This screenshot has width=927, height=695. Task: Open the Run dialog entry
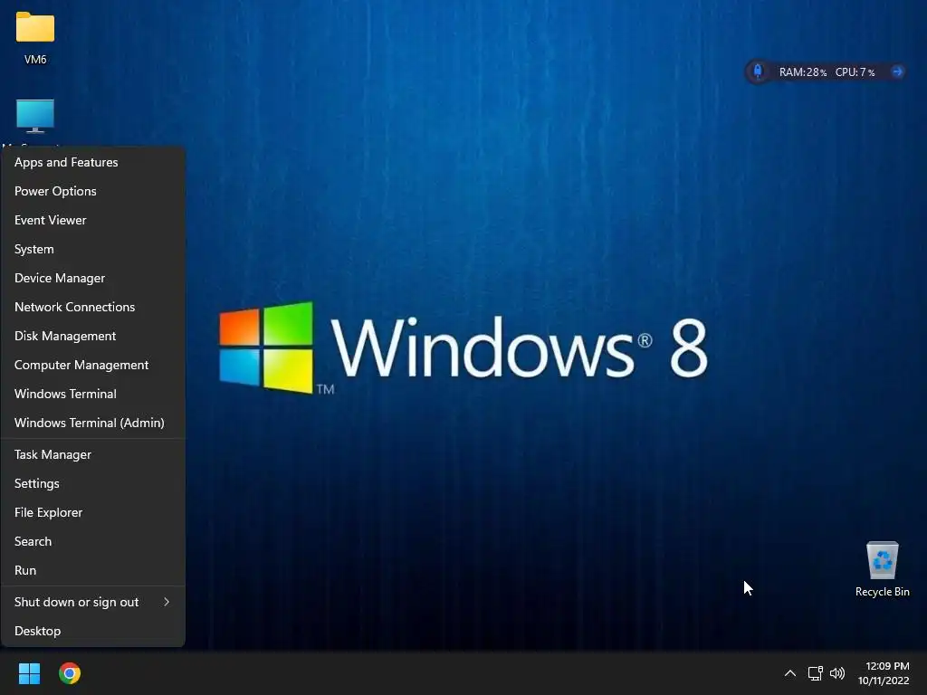click(x=93, y=570)
